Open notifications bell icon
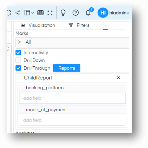 tap(88, 13)
